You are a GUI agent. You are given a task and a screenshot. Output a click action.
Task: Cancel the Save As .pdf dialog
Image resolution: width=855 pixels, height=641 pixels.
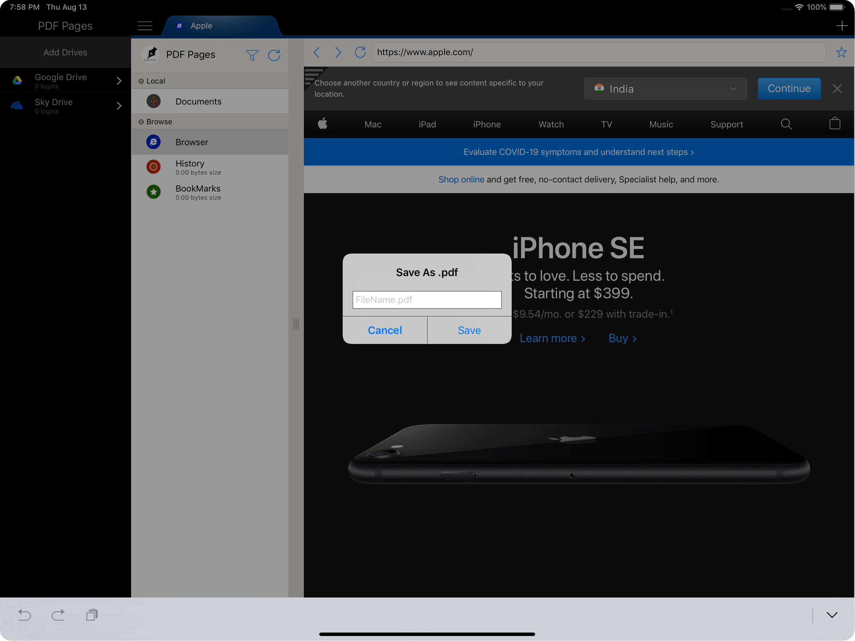[385, 330]
